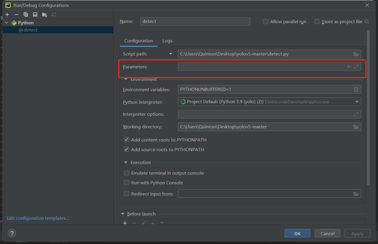378x244 pixels.
Task: Collapse the Execution section
Action: 126,162
